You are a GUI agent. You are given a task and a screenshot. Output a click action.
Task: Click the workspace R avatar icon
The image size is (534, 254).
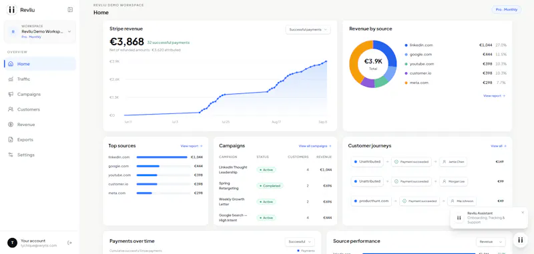(x=13, y=31)
